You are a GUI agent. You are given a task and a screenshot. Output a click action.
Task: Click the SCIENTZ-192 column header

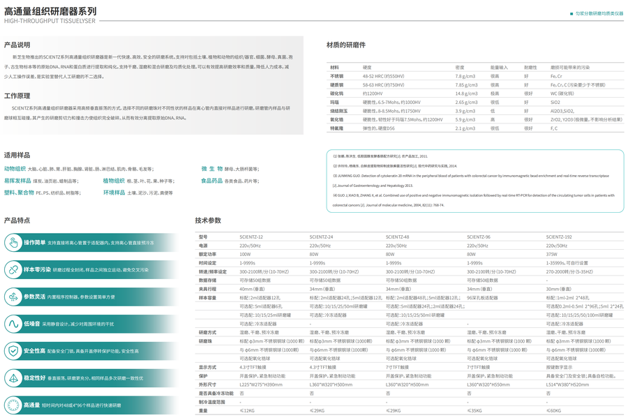[x=559, y=237]
